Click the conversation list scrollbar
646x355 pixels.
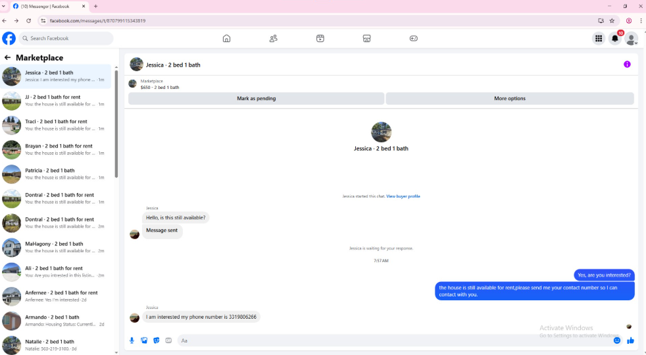[x=116, y=124]
